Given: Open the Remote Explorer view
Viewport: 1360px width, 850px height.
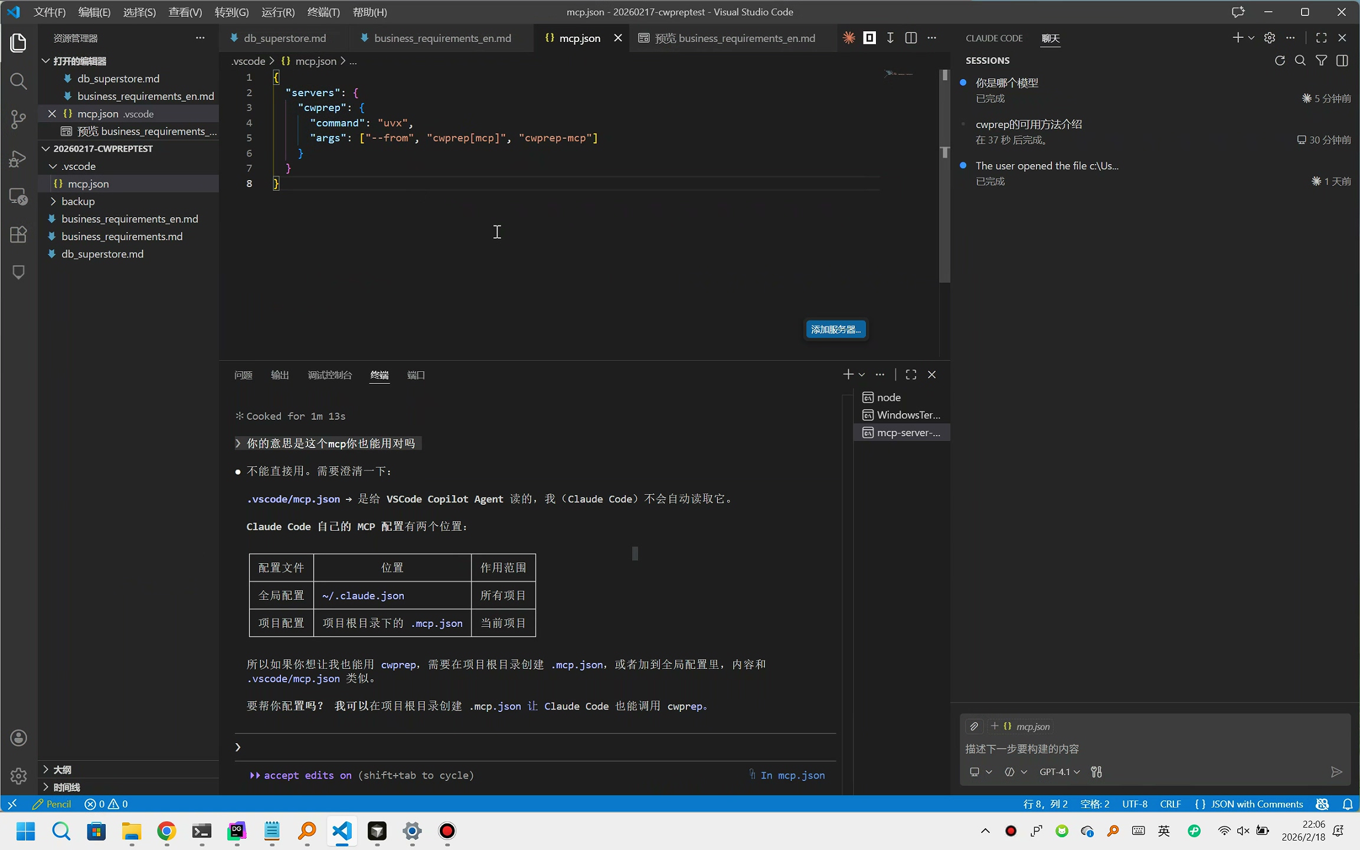Looking at the screenshot, I should pyautogui.click(x=18, y=196).
